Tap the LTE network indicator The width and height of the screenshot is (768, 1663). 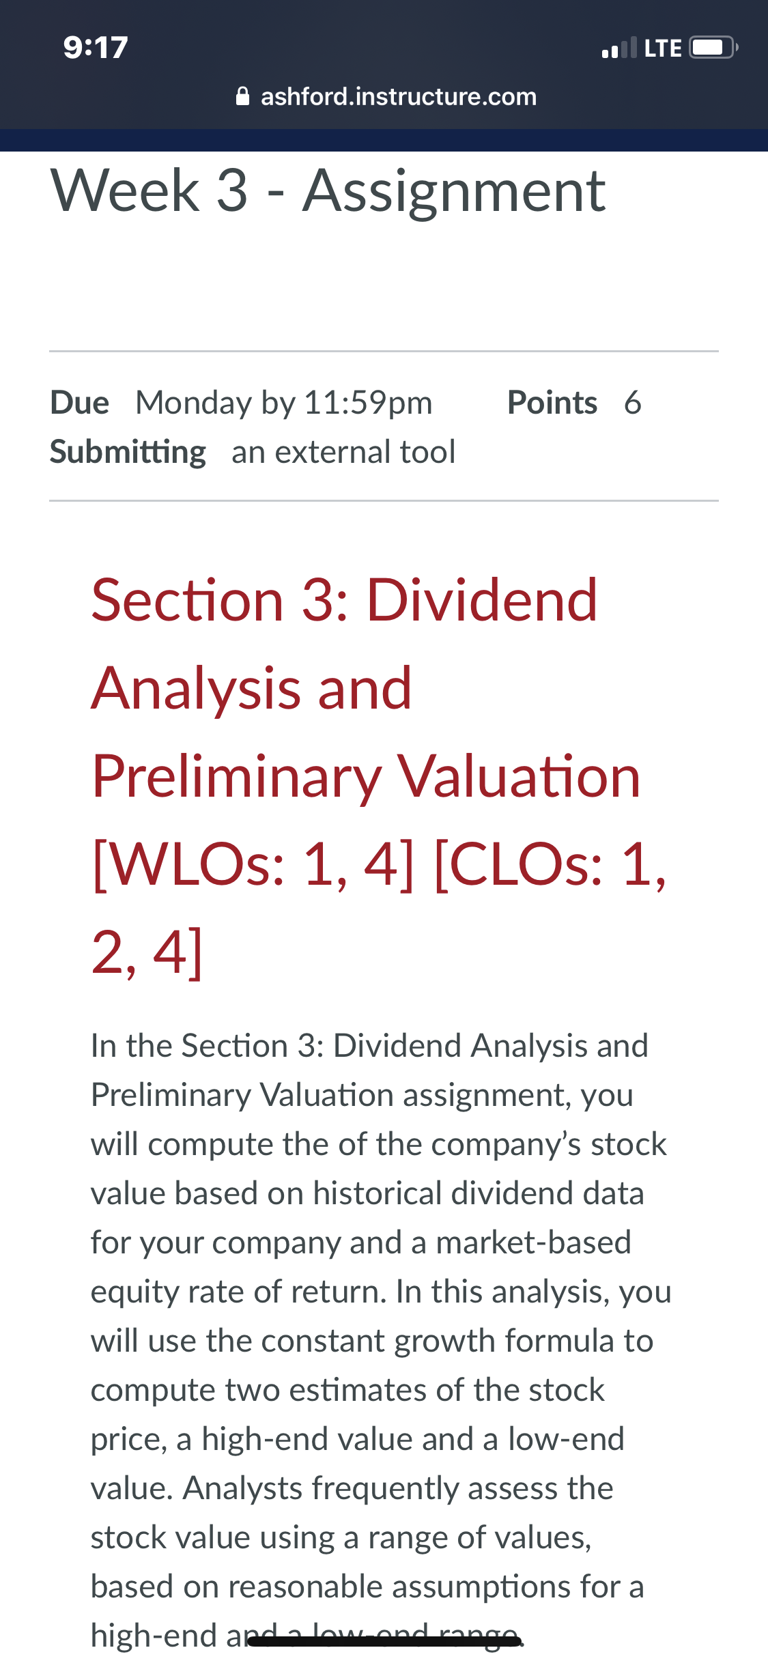(x=663, y=48)
